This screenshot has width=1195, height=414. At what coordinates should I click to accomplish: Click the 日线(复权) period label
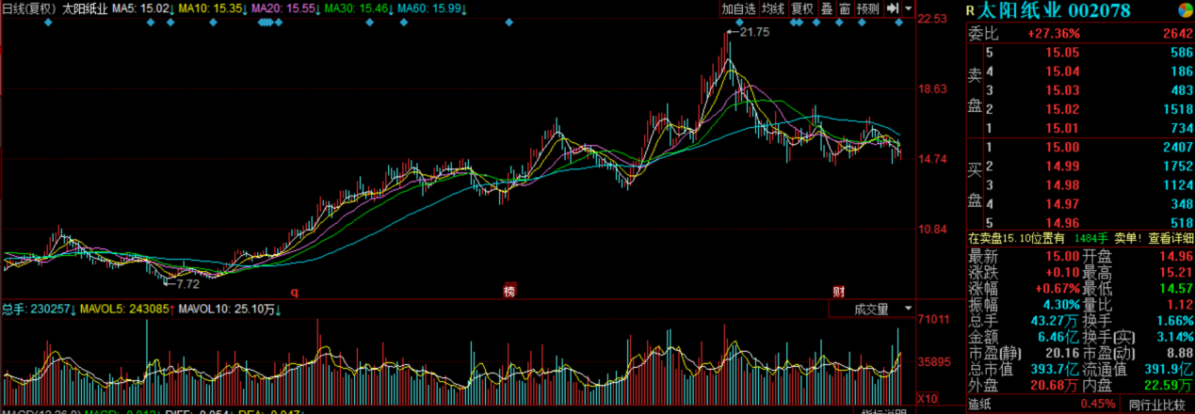pyautogui.click(x=29, y=8)
